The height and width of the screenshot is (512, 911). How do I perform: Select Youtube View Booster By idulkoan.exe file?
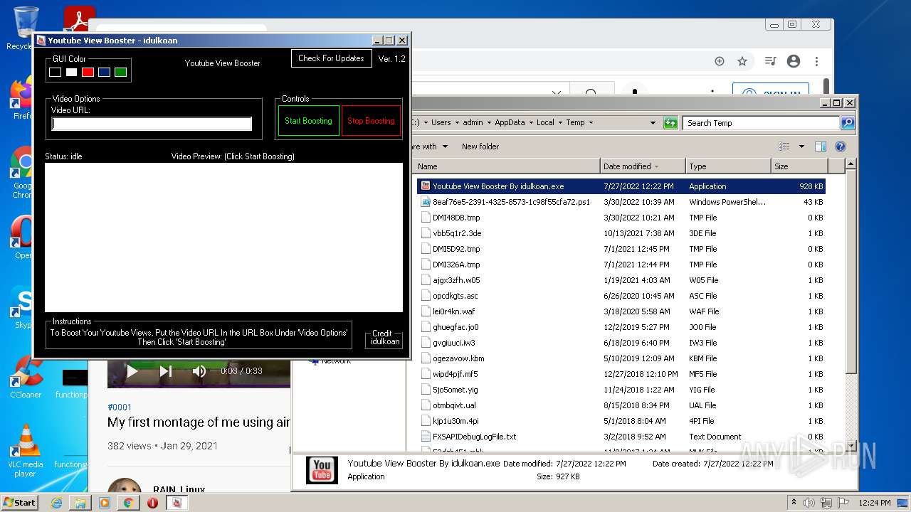pyautogui.click(x=621, y=186)
